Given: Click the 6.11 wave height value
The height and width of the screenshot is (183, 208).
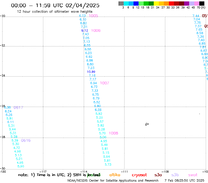Looking at the screenshot, I should (10, 122).
